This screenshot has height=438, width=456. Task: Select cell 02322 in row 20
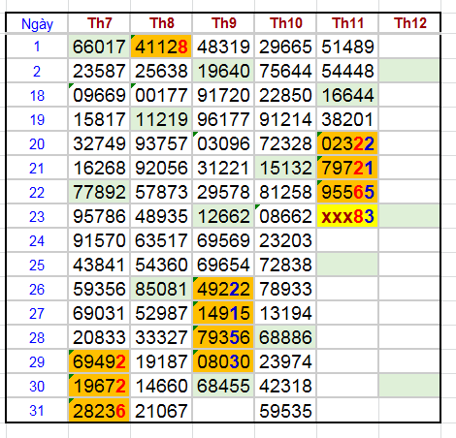347,143
